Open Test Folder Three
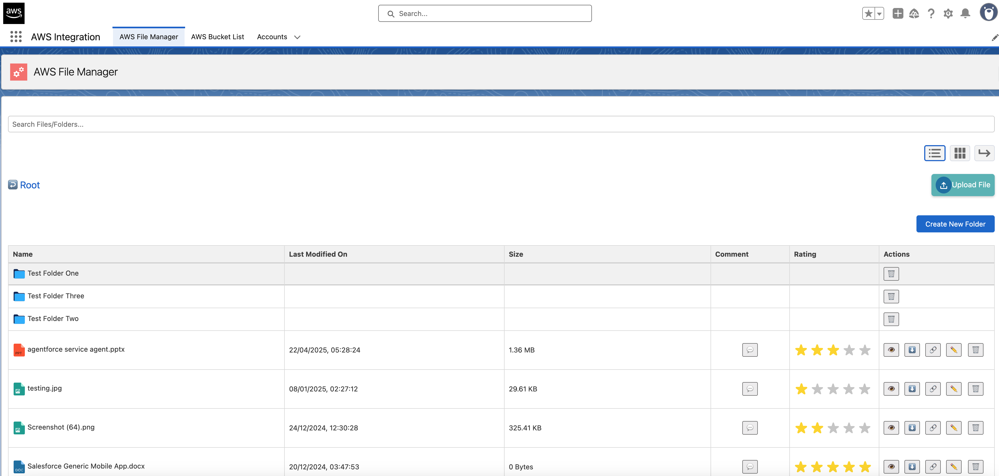This screenshot has height=476, width=999. [56, 296]
